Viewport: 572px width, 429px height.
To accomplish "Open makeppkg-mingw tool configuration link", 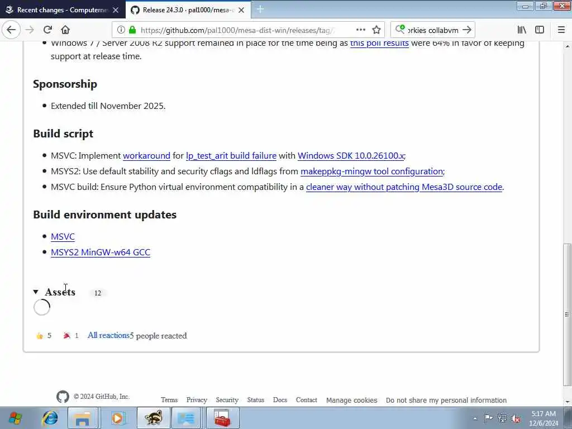I will click(371, 171).
